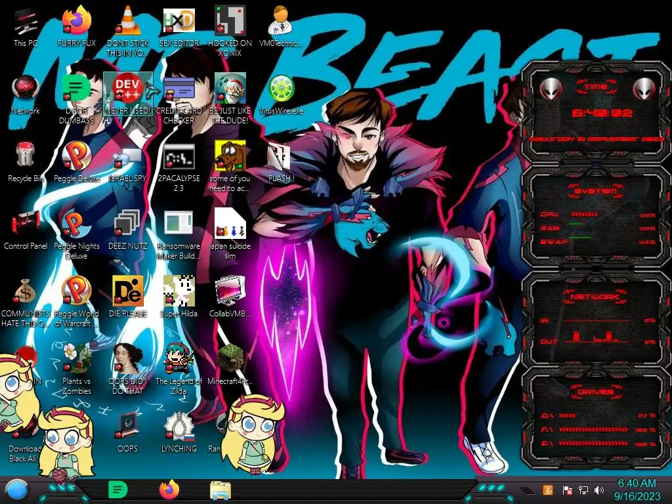Open the HOOKED ON XONIX shortcut
Screen dimensions: 672x504
230,31
